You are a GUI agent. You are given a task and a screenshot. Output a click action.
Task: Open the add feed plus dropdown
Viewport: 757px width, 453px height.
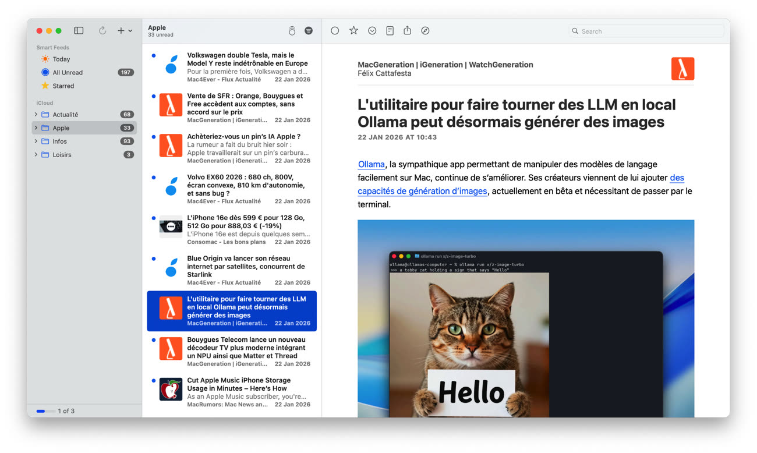click(125, 31)
